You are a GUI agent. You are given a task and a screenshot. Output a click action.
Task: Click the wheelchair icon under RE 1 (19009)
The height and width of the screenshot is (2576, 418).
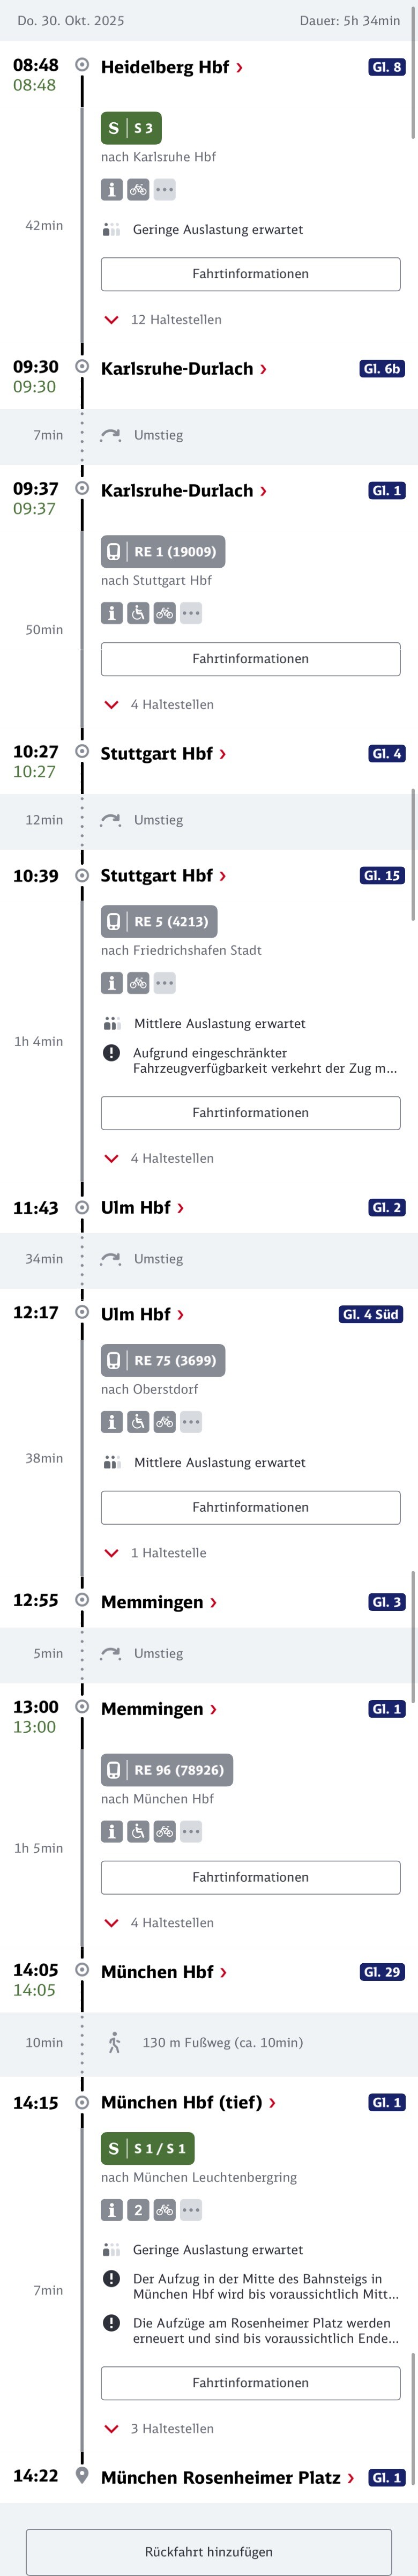click(x=138, y=613)
